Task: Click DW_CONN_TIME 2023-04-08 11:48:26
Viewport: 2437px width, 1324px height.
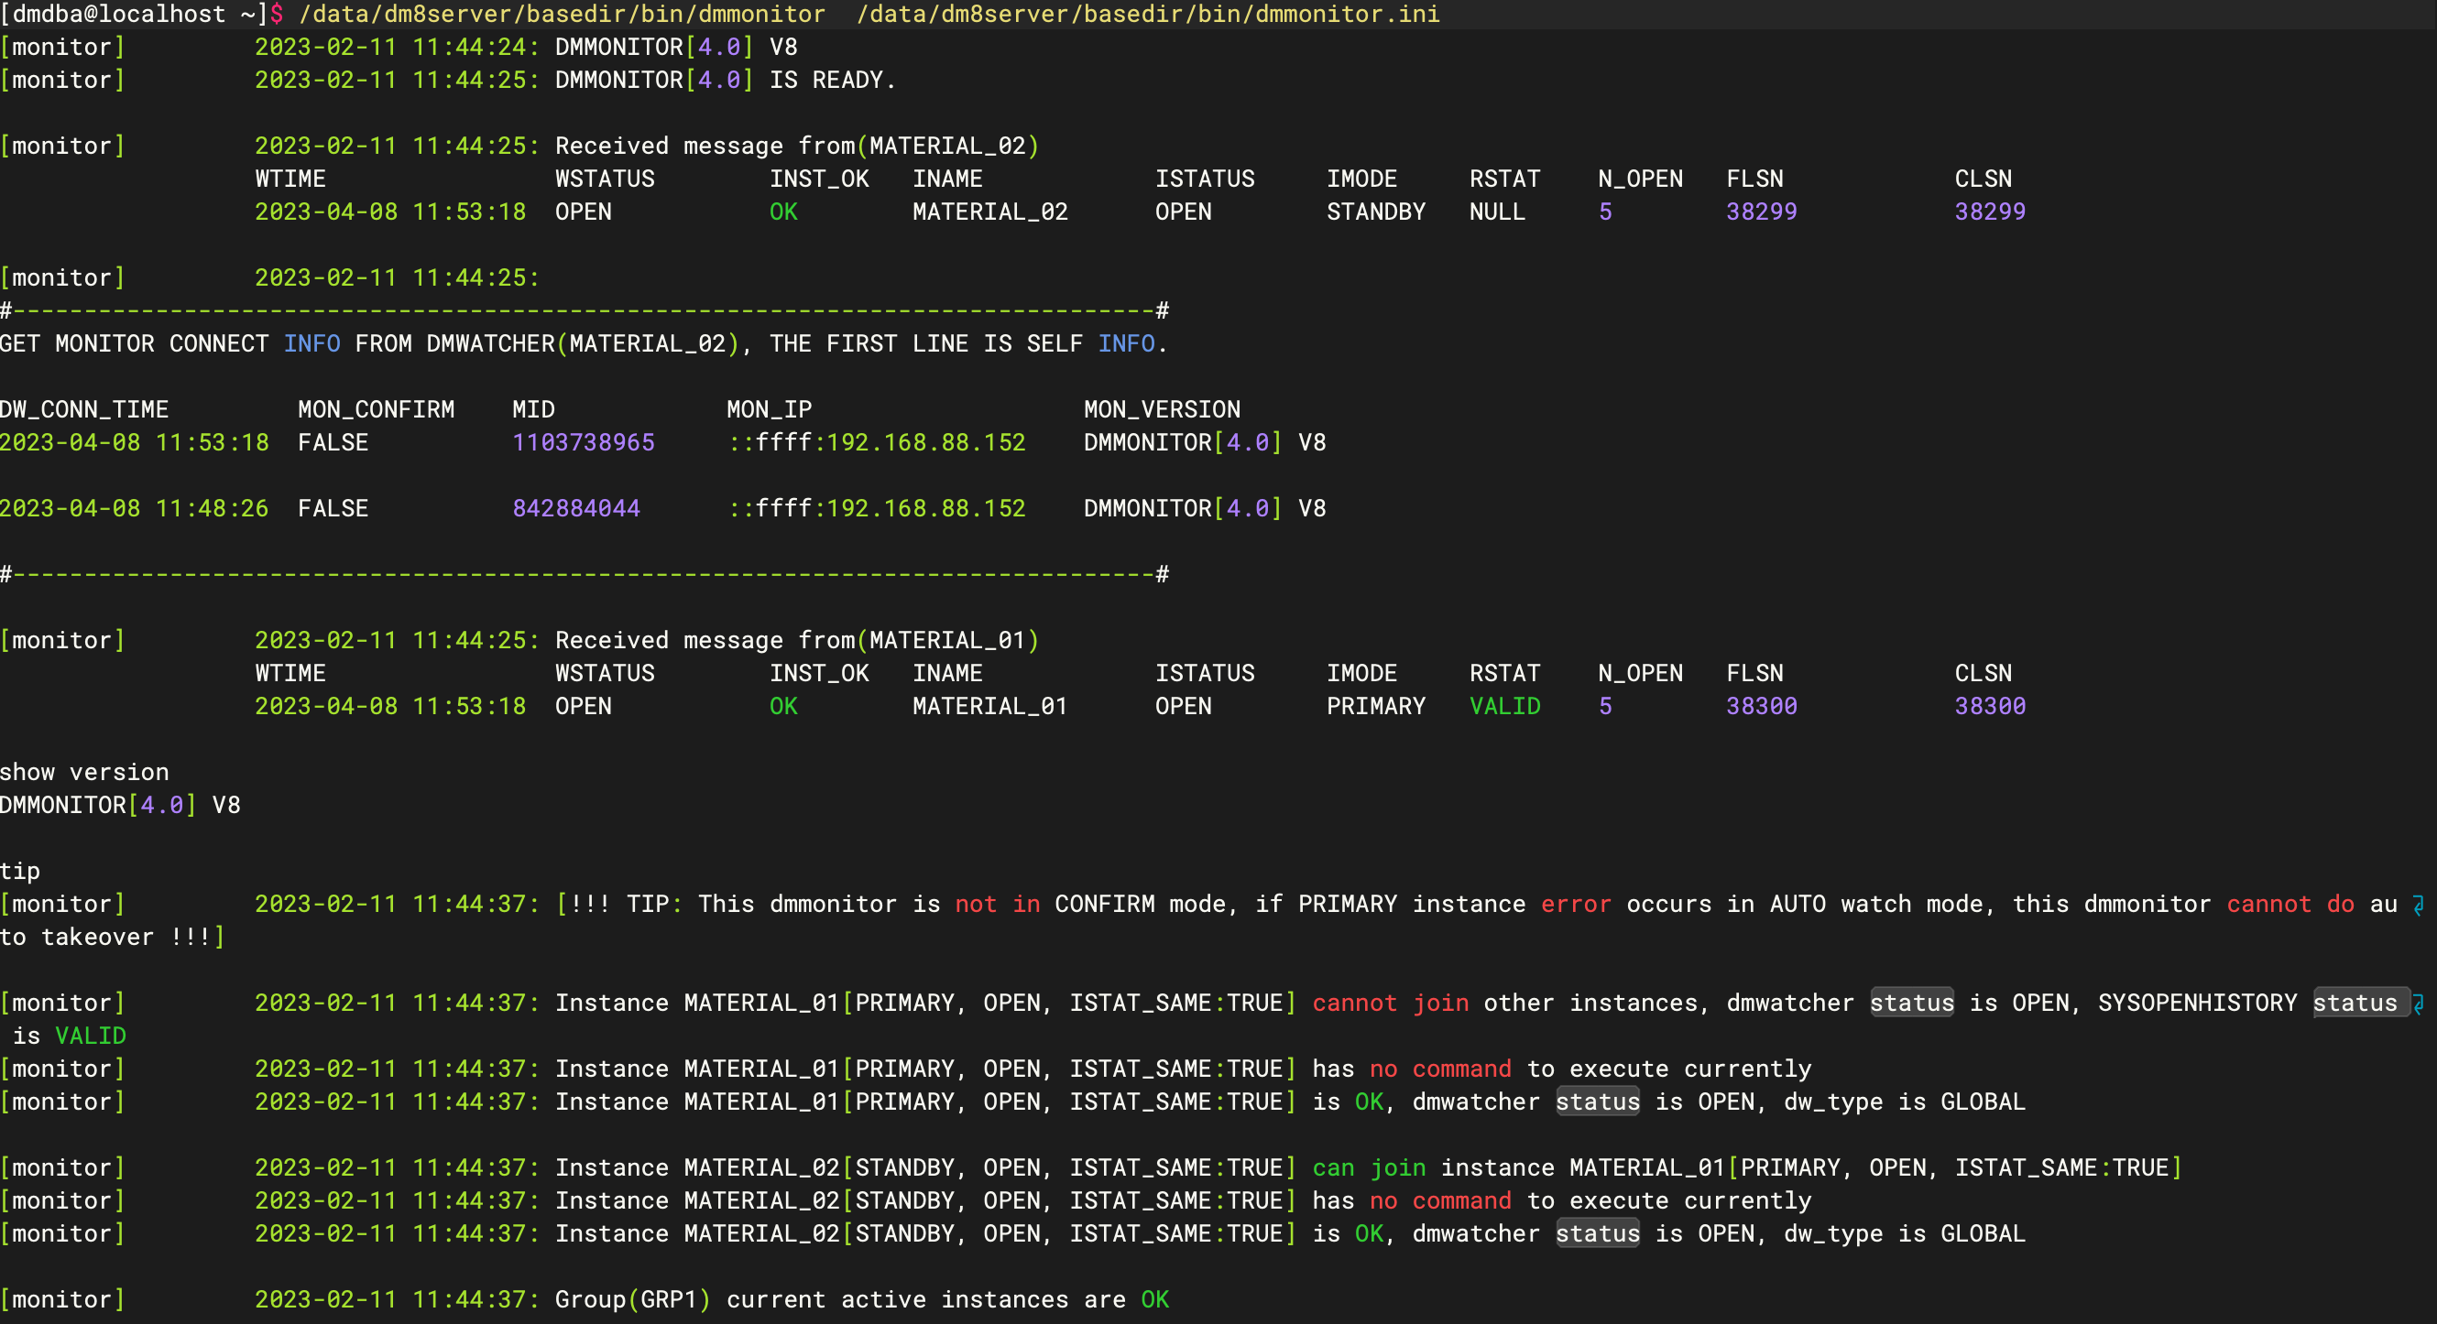Action: 135,509
